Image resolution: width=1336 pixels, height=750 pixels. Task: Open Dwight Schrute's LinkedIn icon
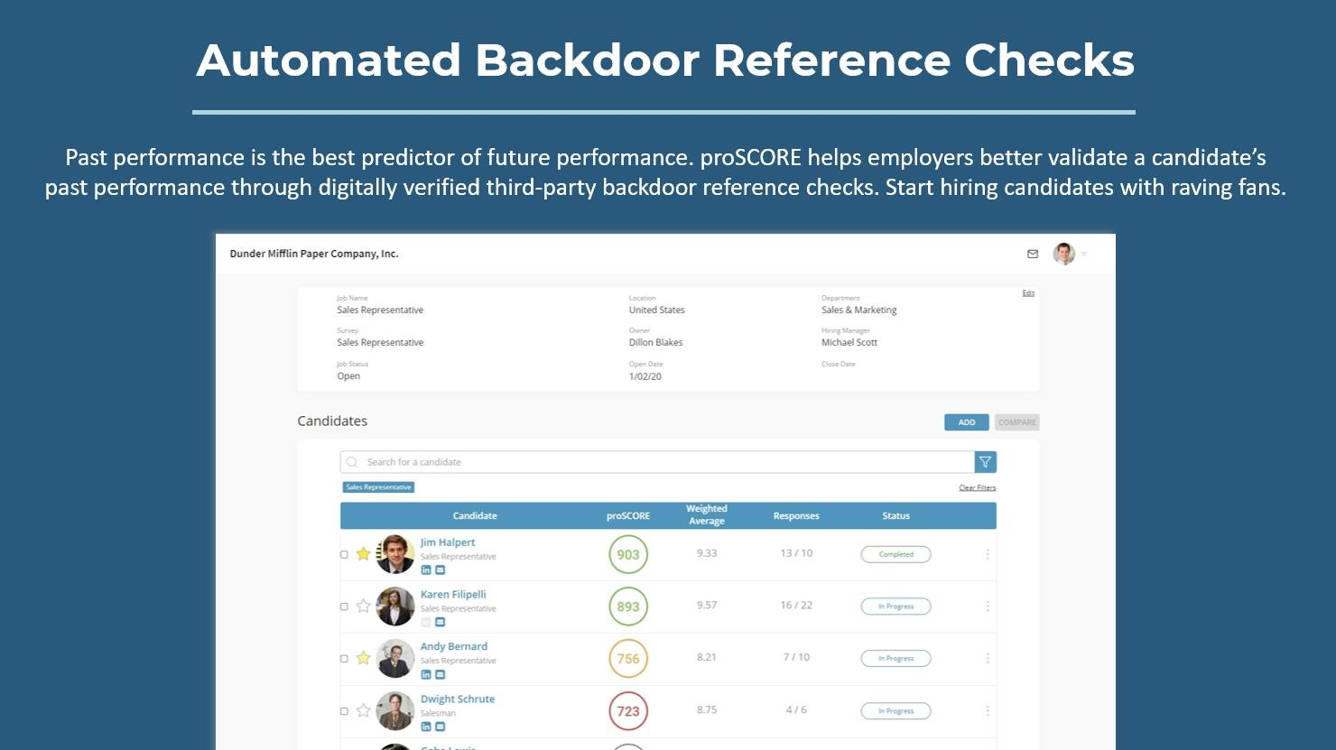(x=426, y=727)
